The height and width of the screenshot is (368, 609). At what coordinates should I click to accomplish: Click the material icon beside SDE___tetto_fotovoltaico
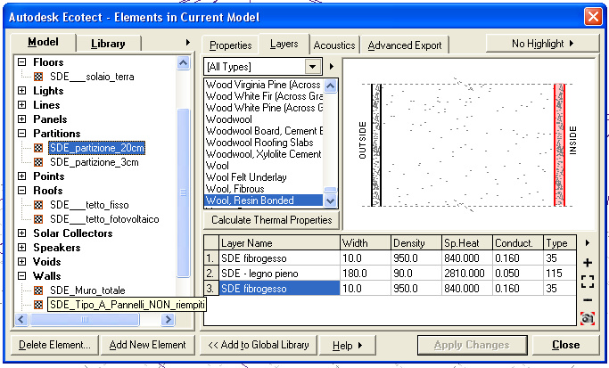click(x=38, y=219)
